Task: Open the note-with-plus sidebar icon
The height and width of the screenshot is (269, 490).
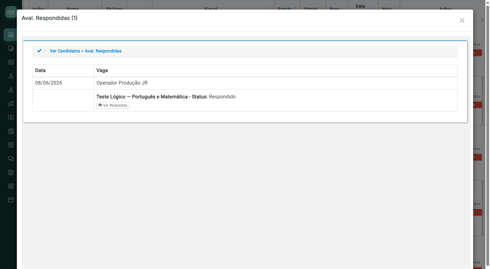Action: pyautogui.click(x=11, y=48)
